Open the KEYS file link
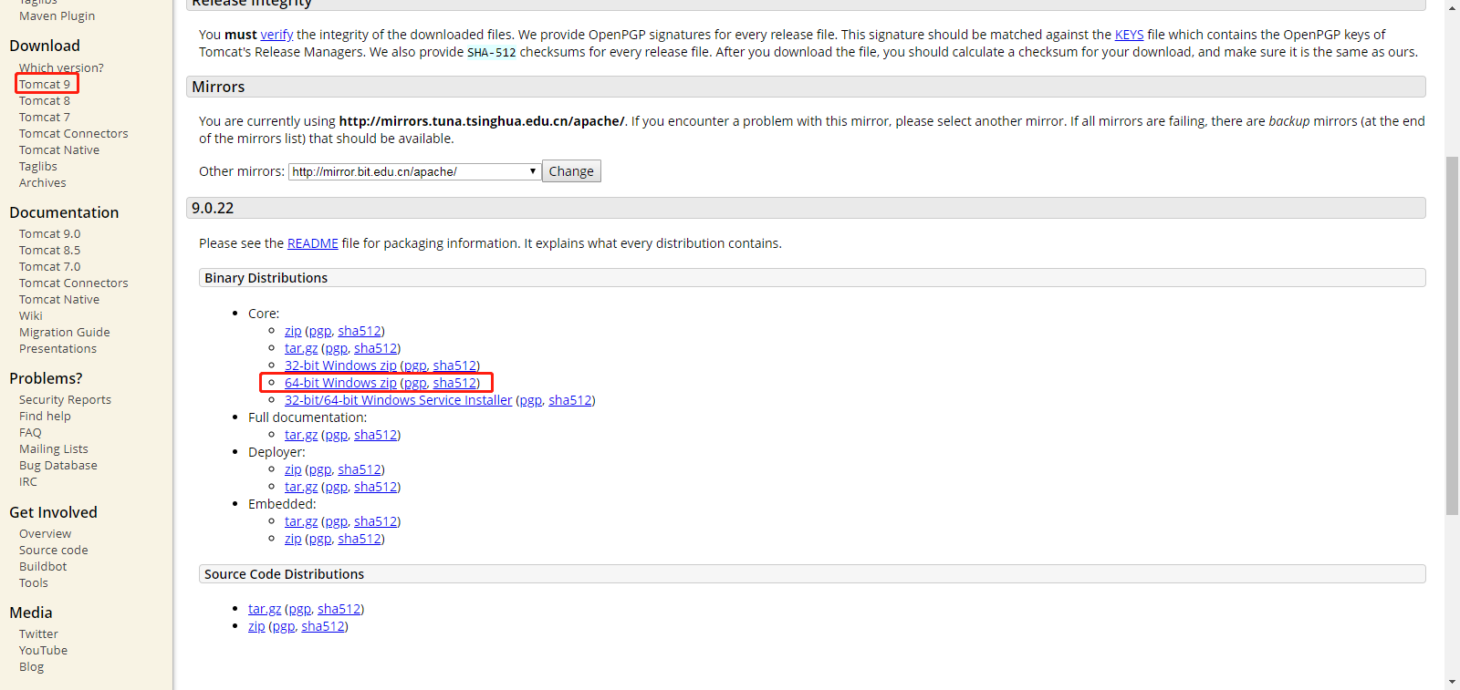Viewport: 1460px width, 690px height. point(1129,35)
